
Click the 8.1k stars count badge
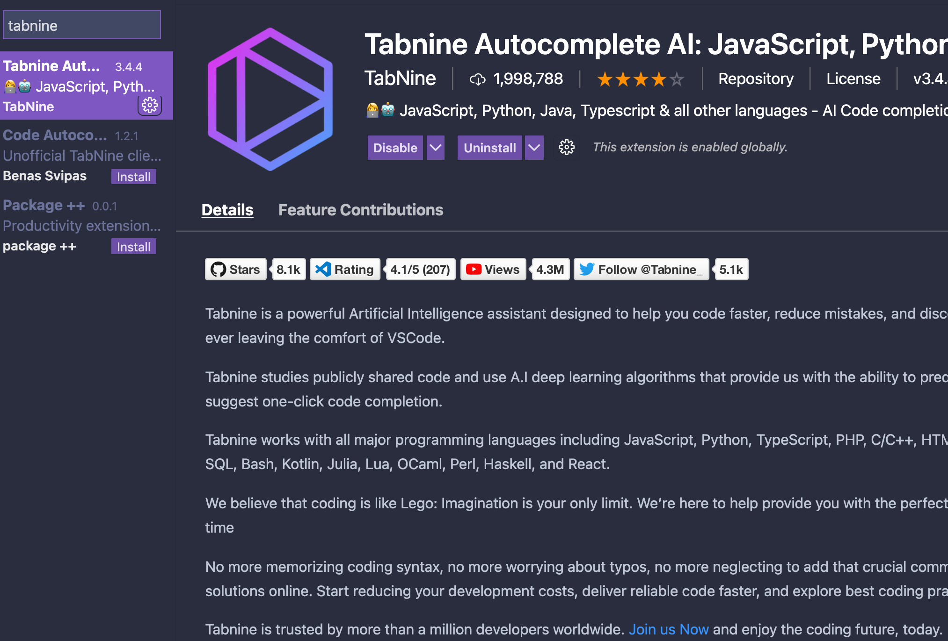[288, 270]
